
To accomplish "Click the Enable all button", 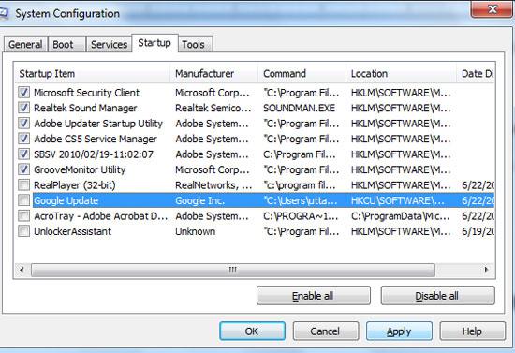I will pos(314,296).
